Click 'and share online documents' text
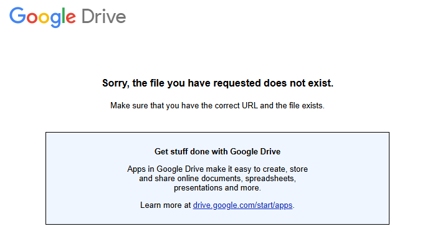Viewport: 425px width, 244px height. (190, 179)
